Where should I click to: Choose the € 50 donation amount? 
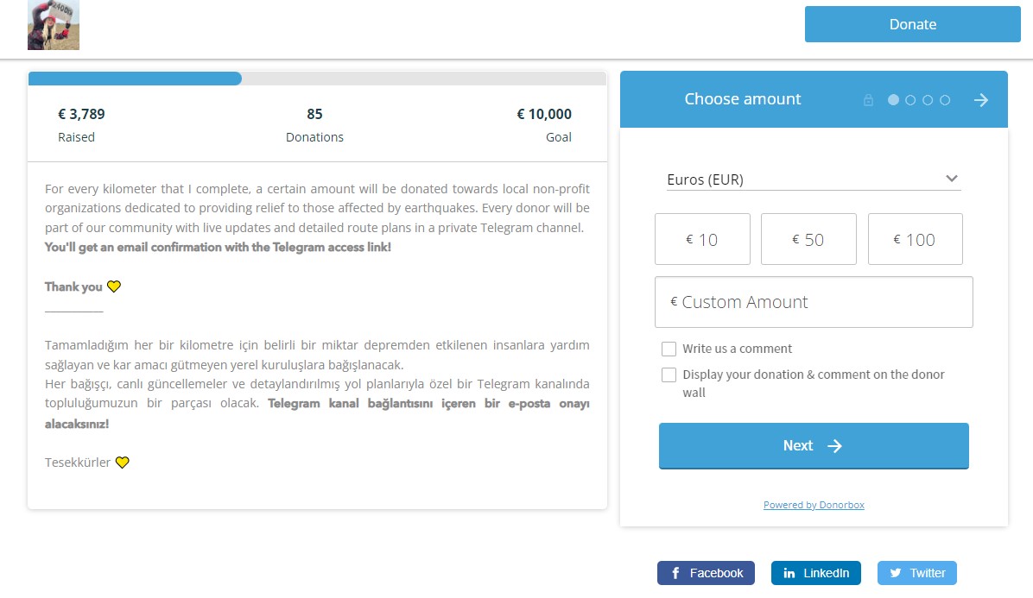[x=808, y=239]
